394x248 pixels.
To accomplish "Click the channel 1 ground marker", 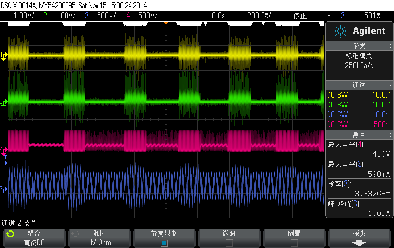I will (x=4, y=56).
